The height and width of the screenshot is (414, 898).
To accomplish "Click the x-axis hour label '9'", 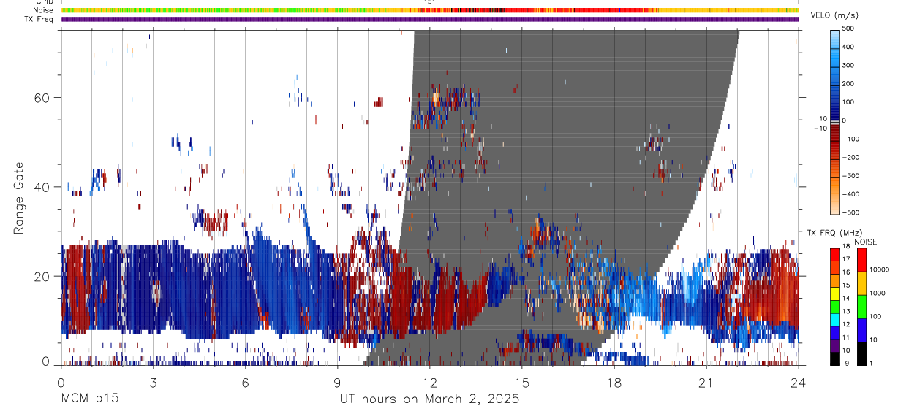I will tap(337, 382).
